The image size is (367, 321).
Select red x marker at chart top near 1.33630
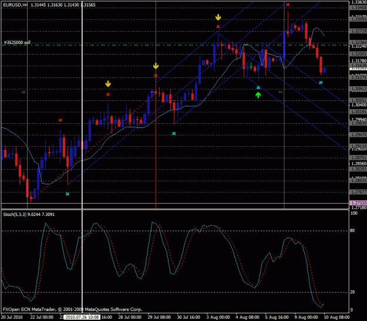(x=288, y=5)
